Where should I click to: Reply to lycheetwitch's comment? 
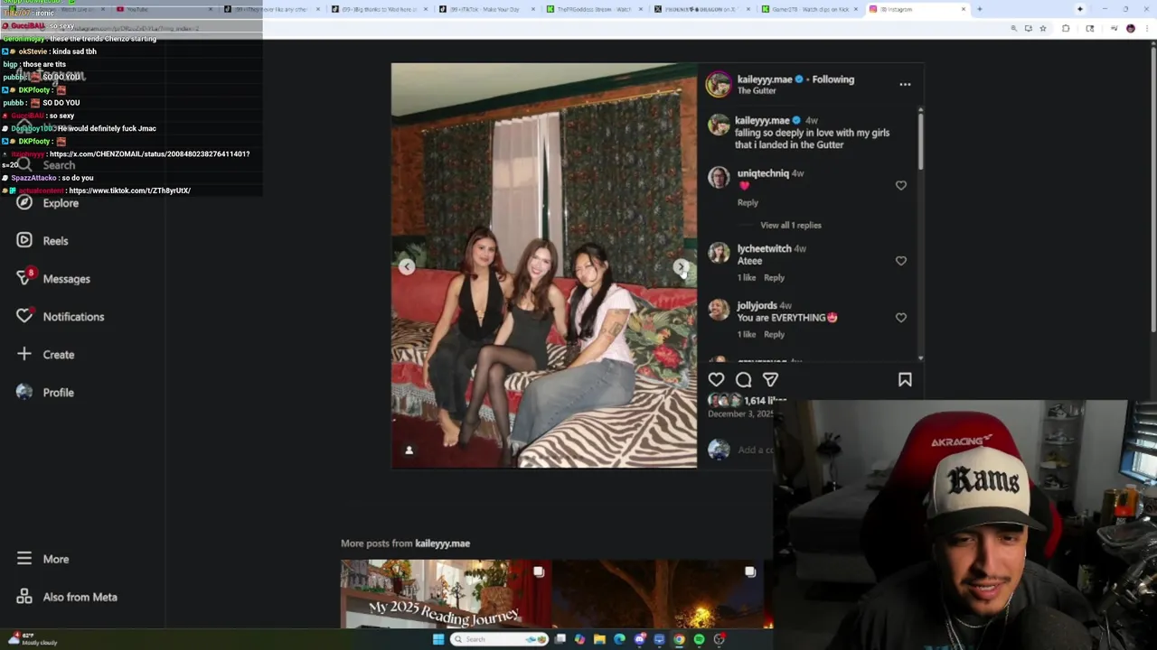(x=774, y=277)
